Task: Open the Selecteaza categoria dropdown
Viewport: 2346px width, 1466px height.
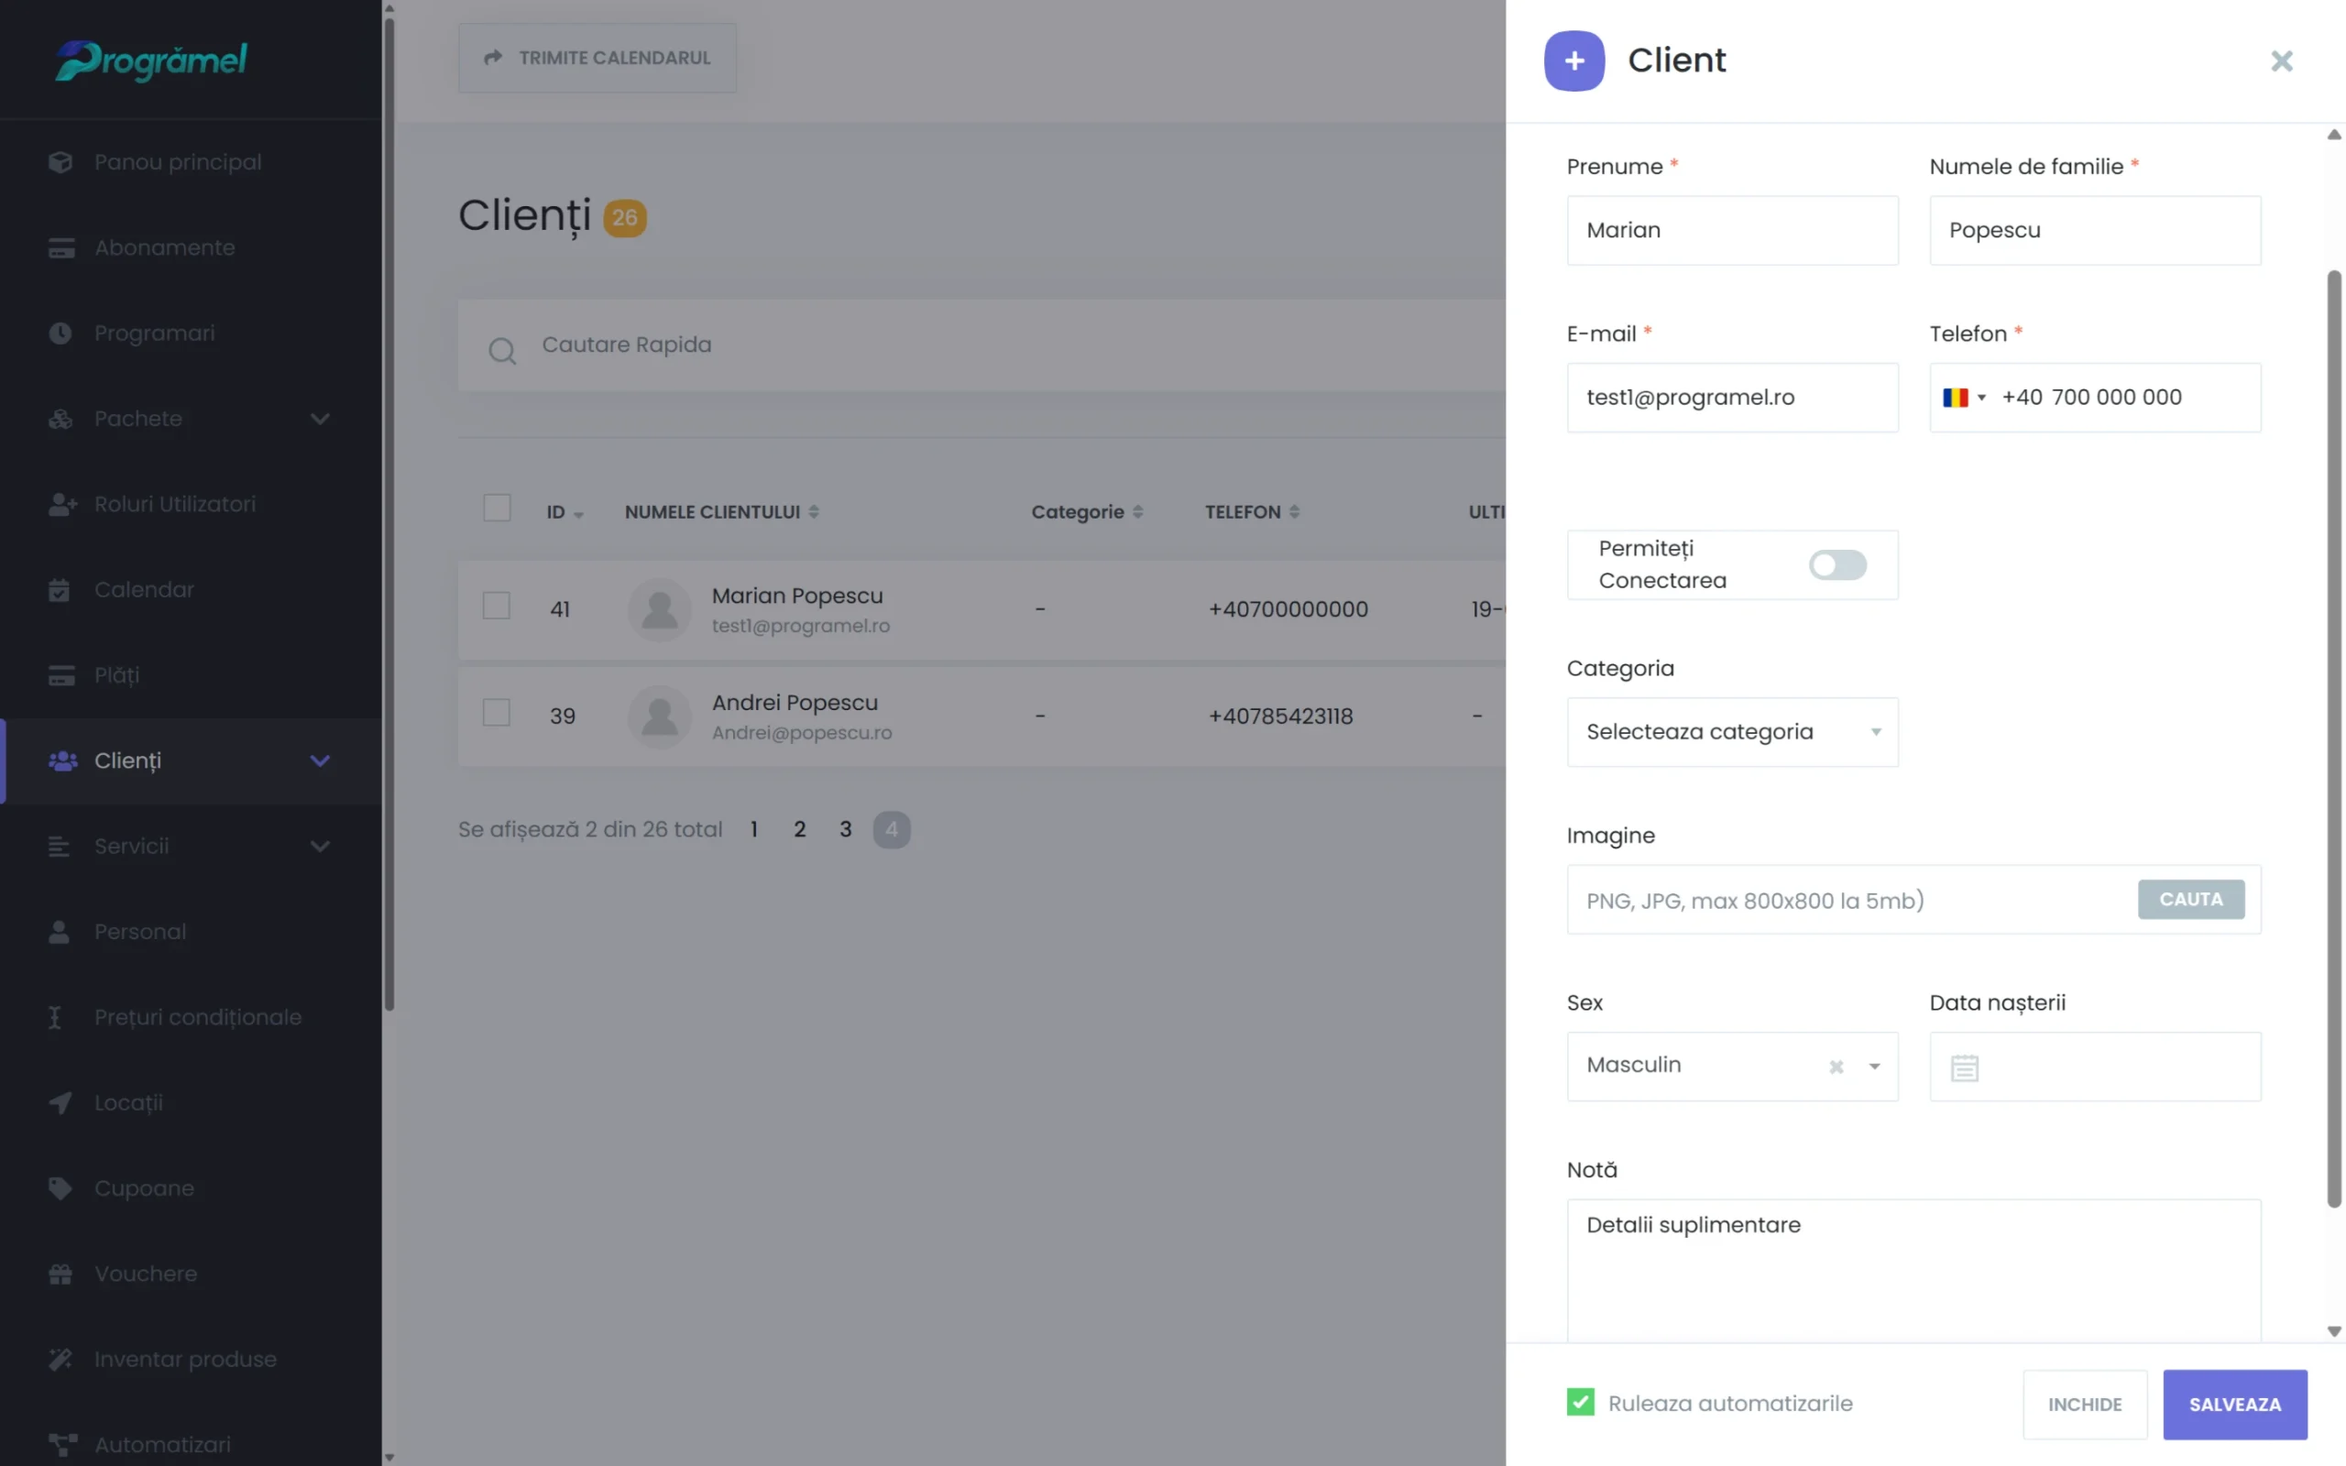Action: click(x=1731, y=732)
